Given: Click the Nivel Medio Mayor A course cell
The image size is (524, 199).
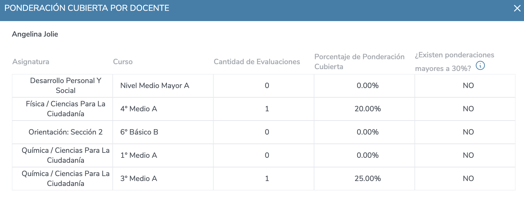Looking at the screenshot, I should (163, 86).
